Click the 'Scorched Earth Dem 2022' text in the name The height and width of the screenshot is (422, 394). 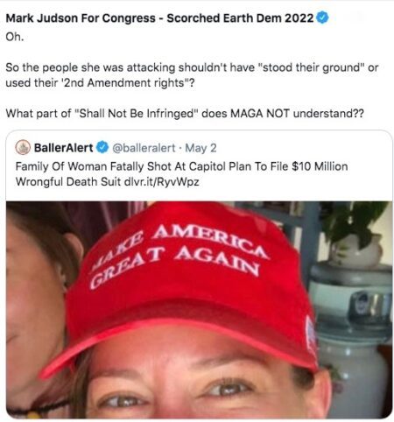[240, 18]
